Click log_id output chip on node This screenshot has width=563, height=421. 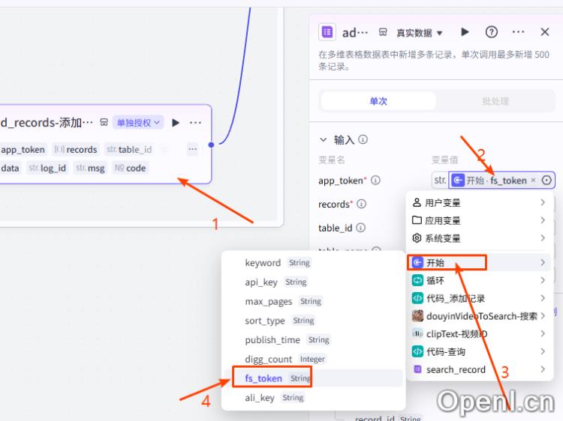click(x=47, y=168)
